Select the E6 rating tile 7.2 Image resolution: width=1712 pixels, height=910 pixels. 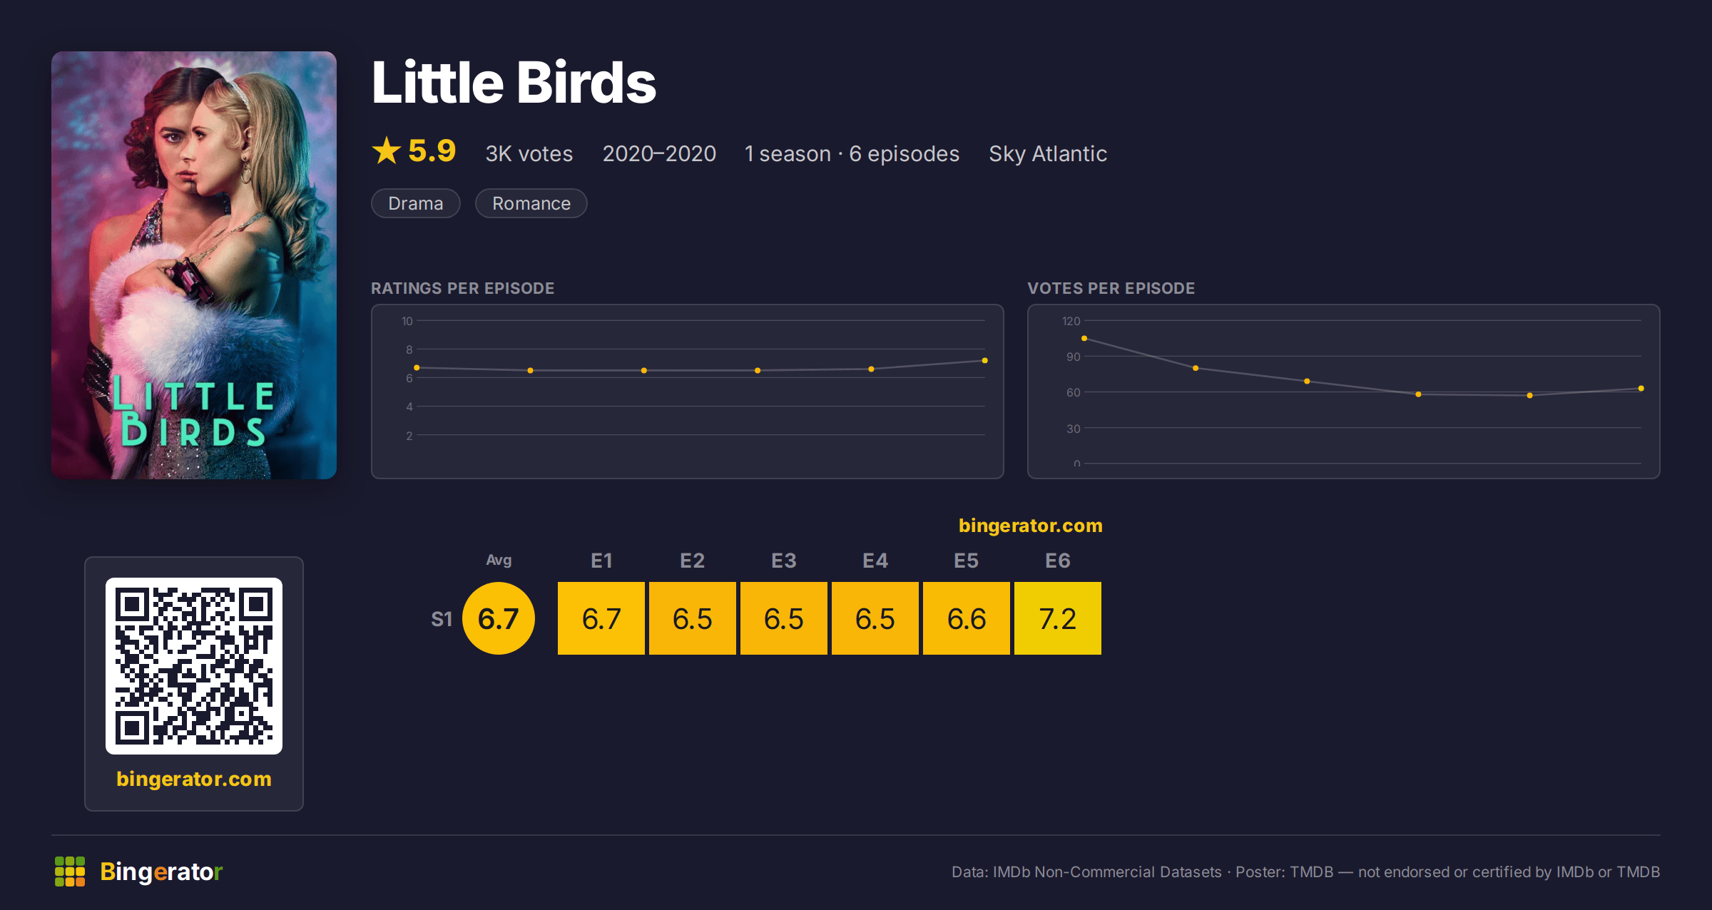pyautogui.click(x=1058, y=618)
